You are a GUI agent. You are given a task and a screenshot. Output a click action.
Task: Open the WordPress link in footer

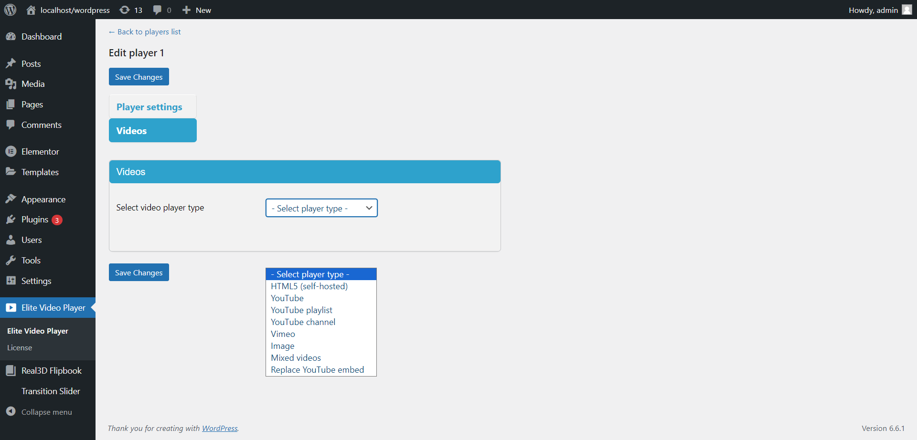pyautogui.click(x=220, y=428)
